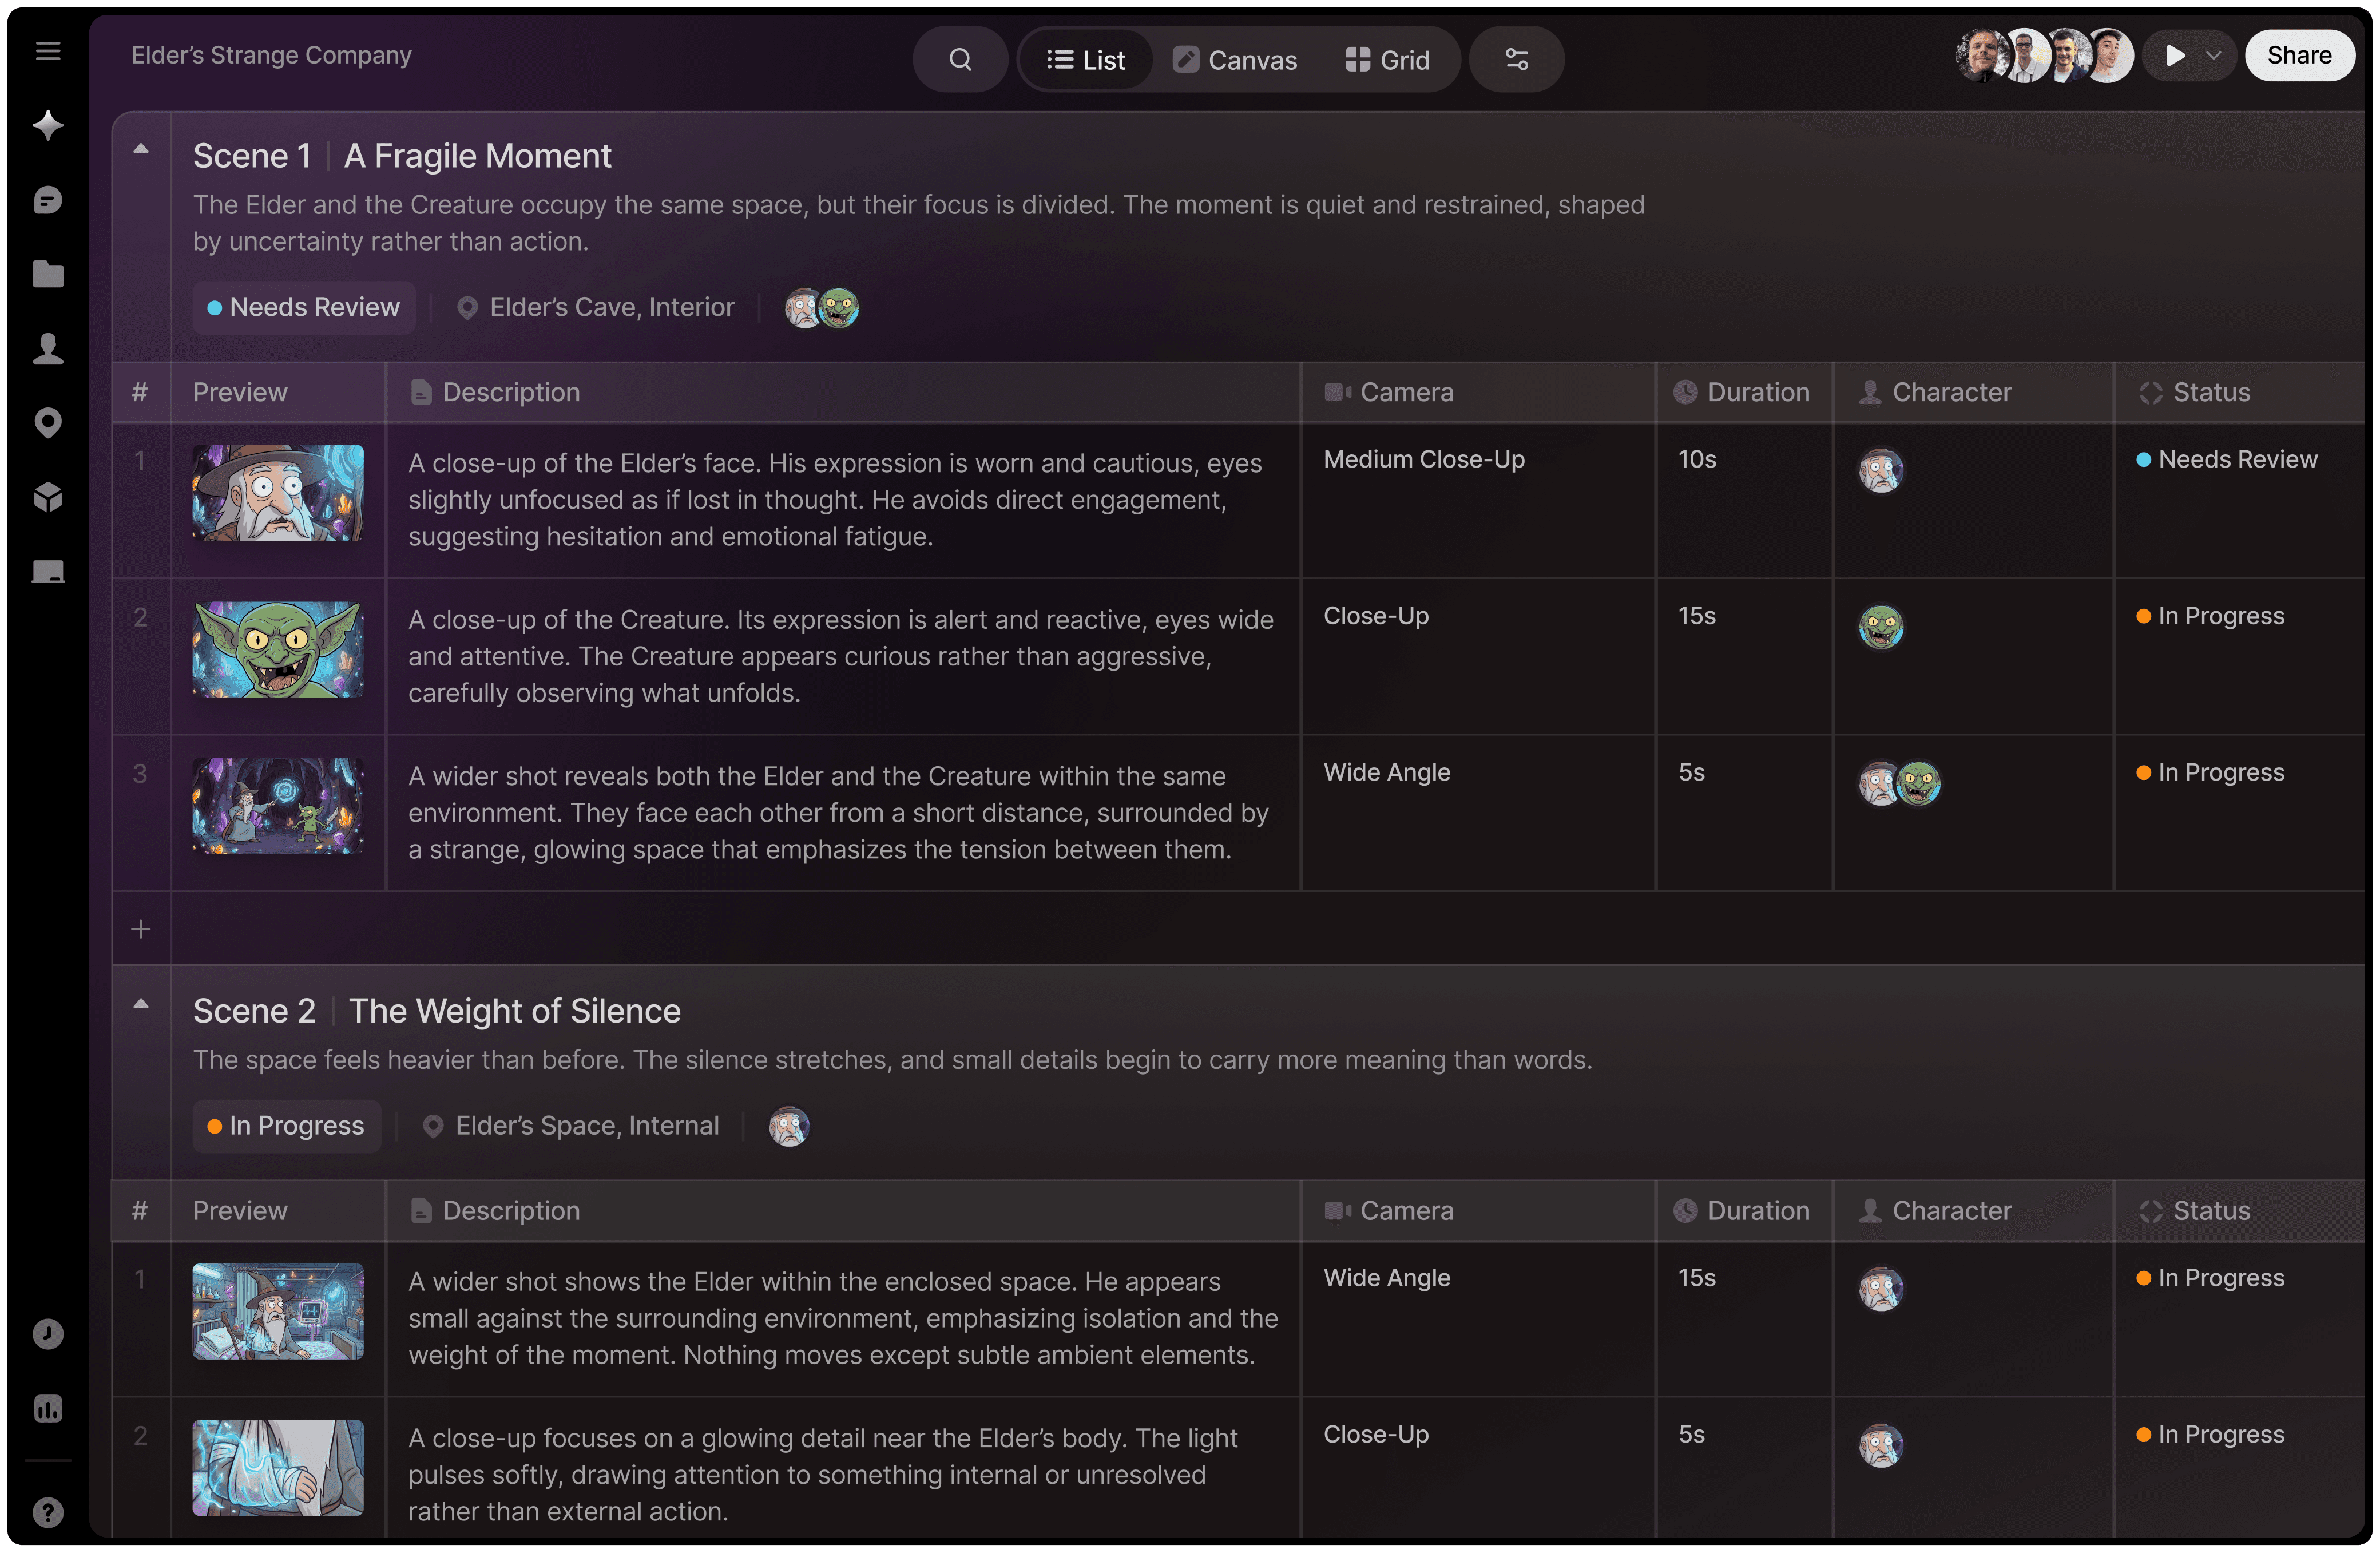This screenshot has height=1553, width=2380.
Task: Collapse Scene 2 The Weight of Silence
Action: 141,1004
